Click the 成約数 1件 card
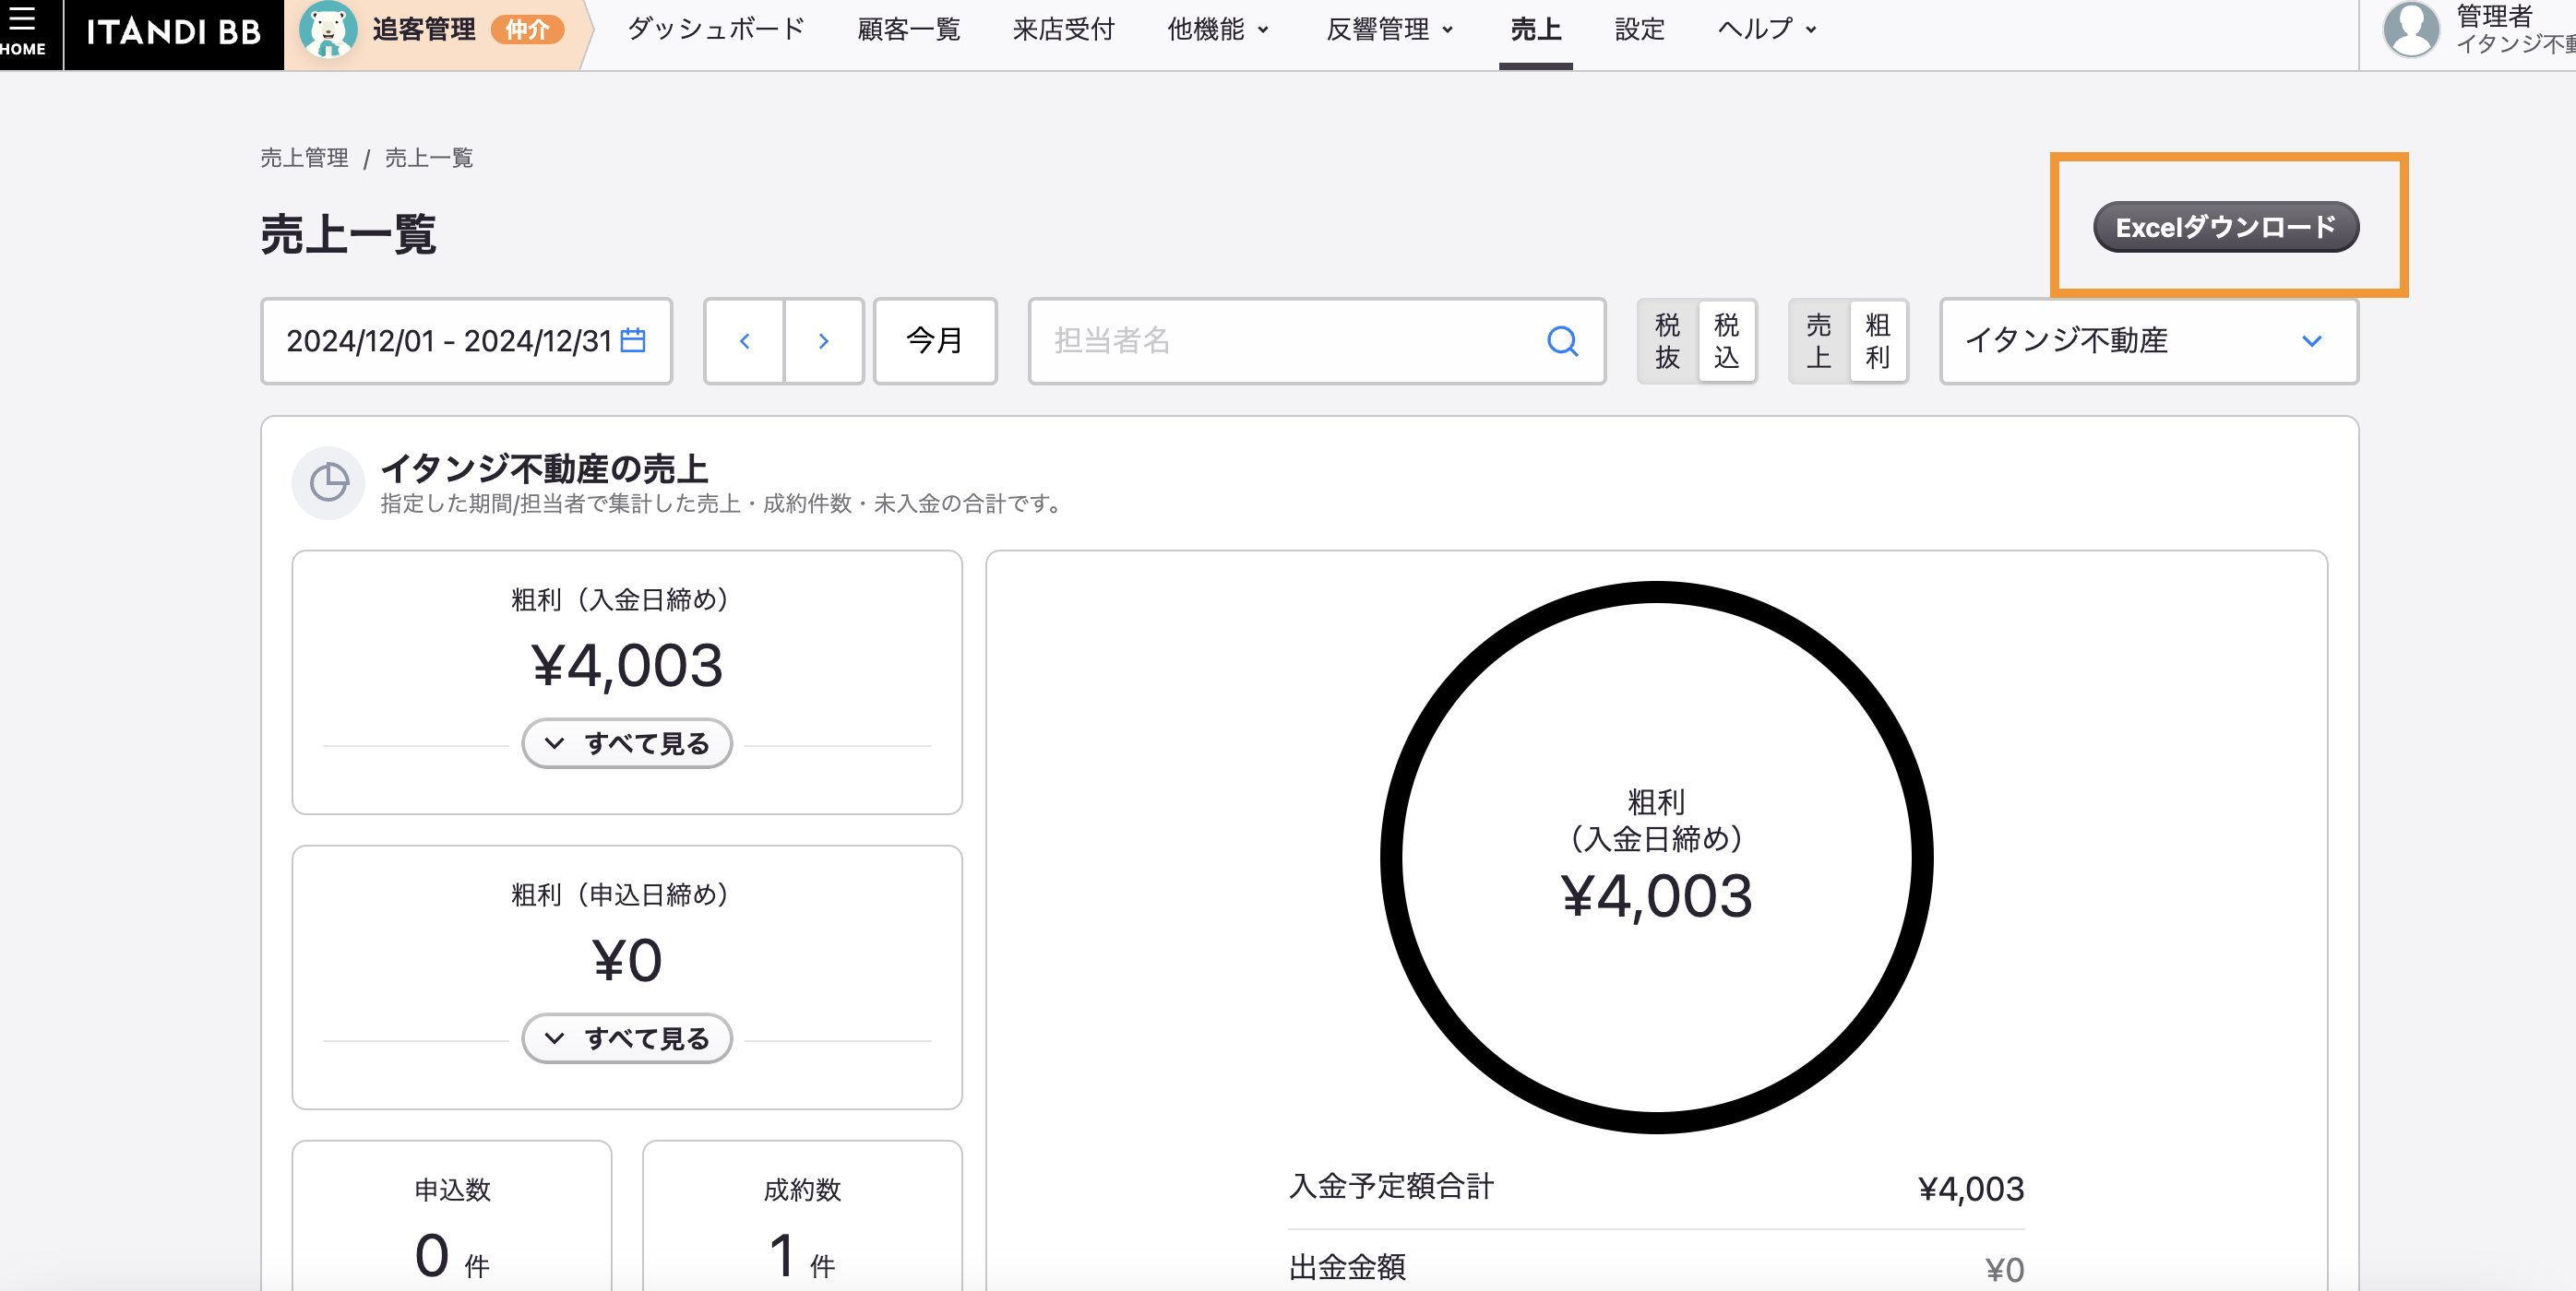The image size is (2576, 1291). point(802,1216)
